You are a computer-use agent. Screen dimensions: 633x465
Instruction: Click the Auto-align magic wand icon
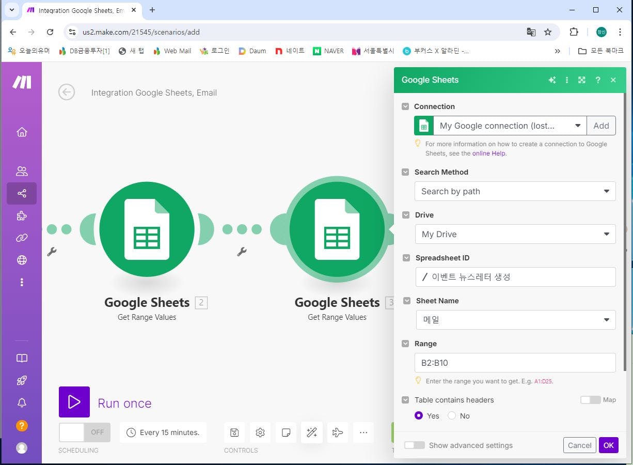coord(312,432)
